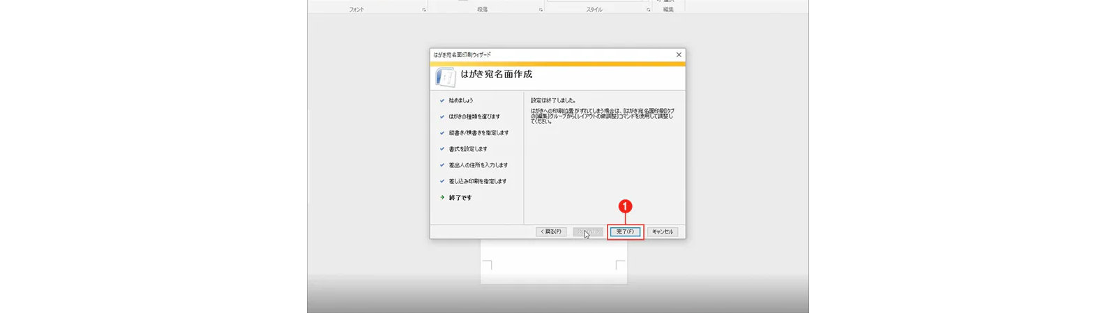Select the 書式を設定します step
This screenshot has width=1116, height=313.
468,148
